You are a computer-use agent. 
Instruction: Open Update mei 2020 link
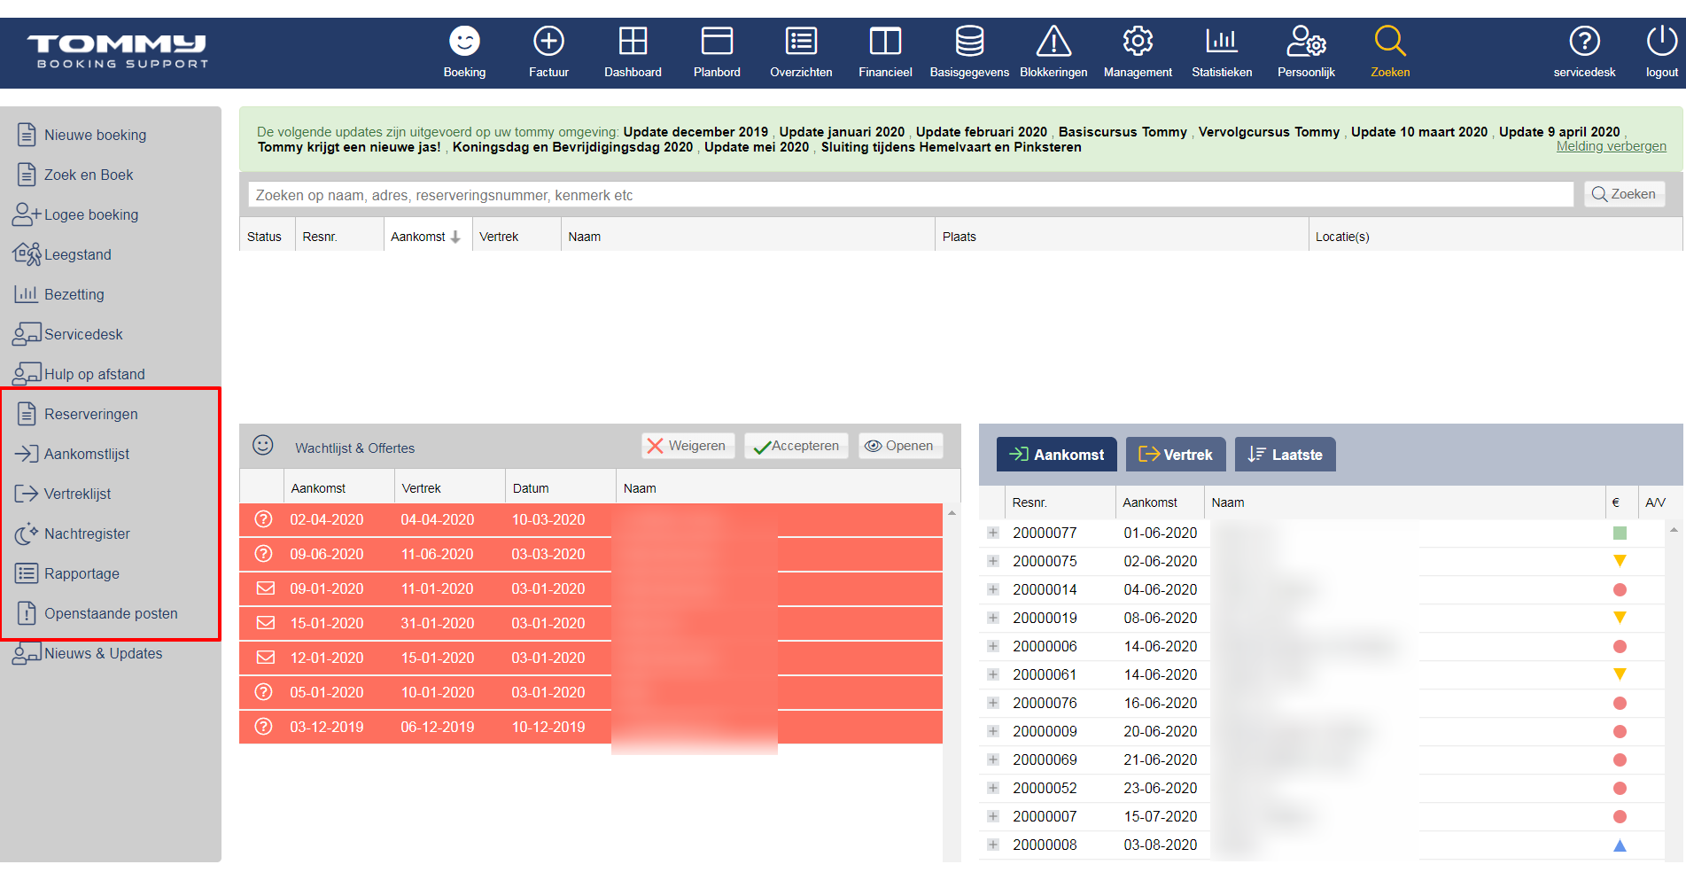click(757, 147)
